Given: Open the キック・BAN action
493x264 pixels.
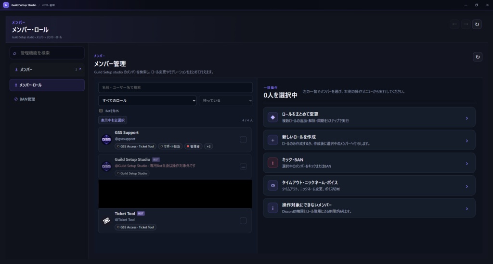Looking at the screenshot, I should click(x=369, y=163).
